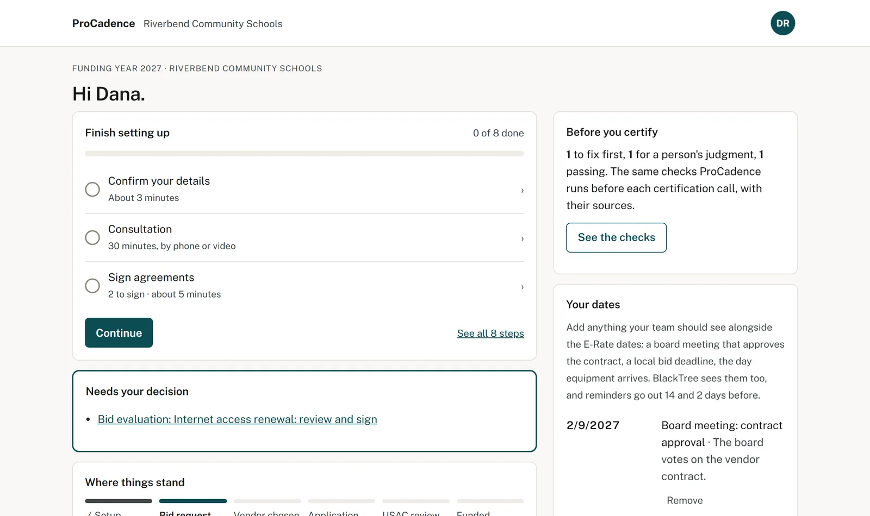Screen dimensions: 870x516
Task: Open See all 8 steps link
Action: [490, 333]
